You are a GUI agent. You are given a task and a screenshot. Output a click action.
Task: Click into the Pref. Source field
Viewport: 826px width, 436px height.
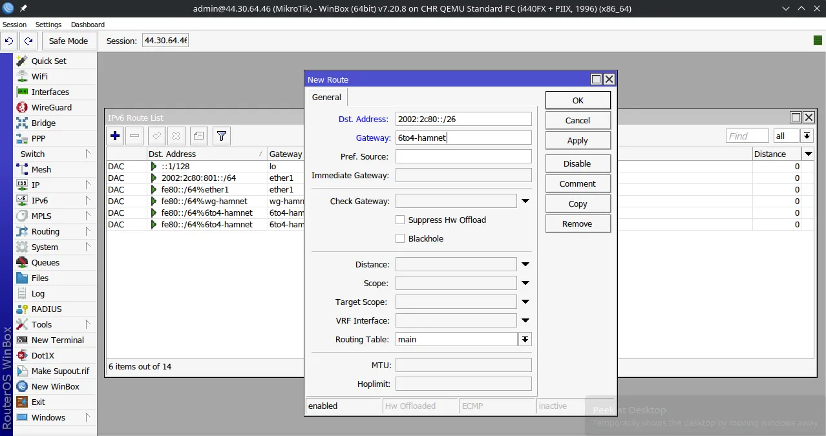click(x=463, y=156)
